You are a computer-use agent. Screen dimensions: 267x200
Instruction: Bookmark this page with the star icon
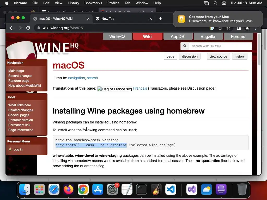(228, 28)
